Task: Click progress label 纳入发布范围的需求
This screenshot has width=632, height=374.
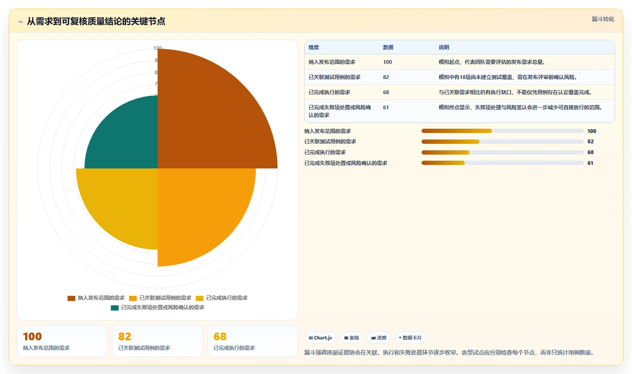Action: (328, 131)
